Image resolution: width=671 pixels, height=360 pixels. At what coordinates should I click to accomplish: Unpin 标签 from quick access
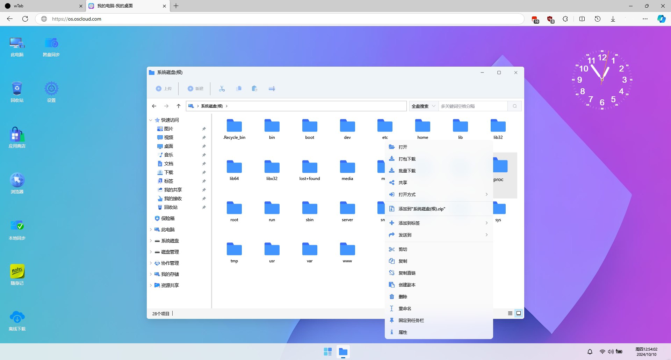204,181
